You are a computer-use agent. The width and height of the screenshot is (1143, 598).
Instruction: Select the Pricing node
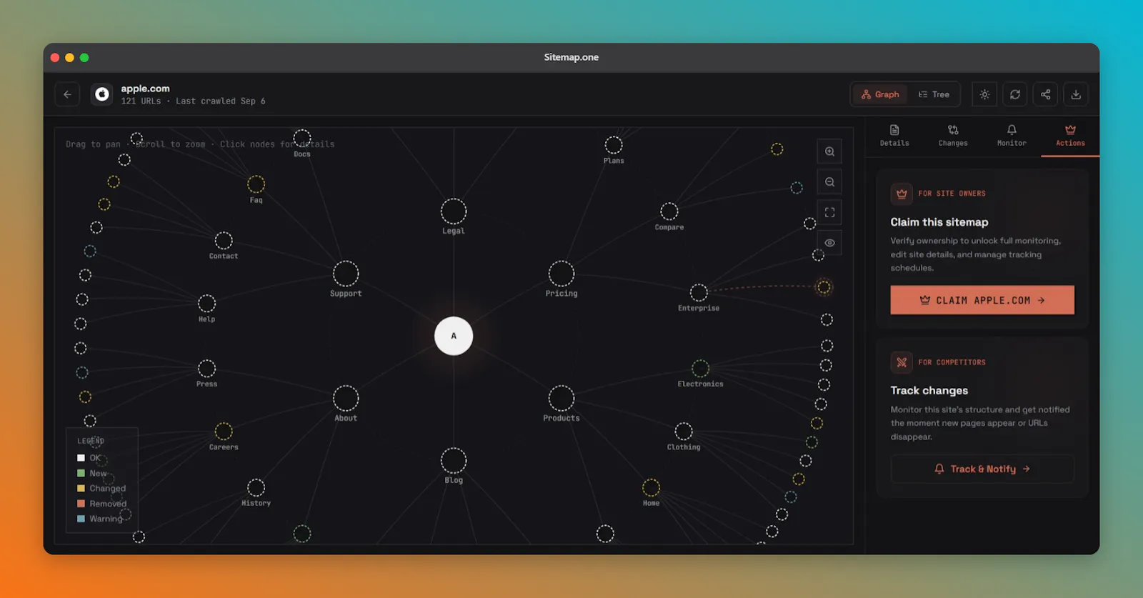[x=561, y=274]
